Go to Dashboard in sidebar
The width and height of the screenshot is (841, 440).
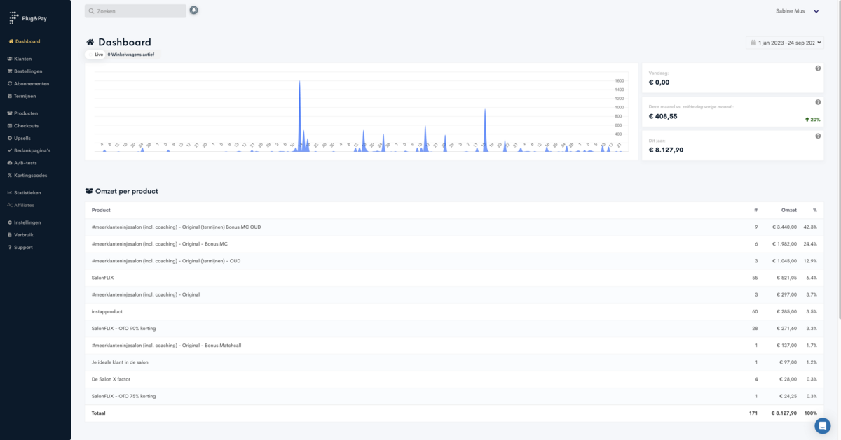point(24,41)
